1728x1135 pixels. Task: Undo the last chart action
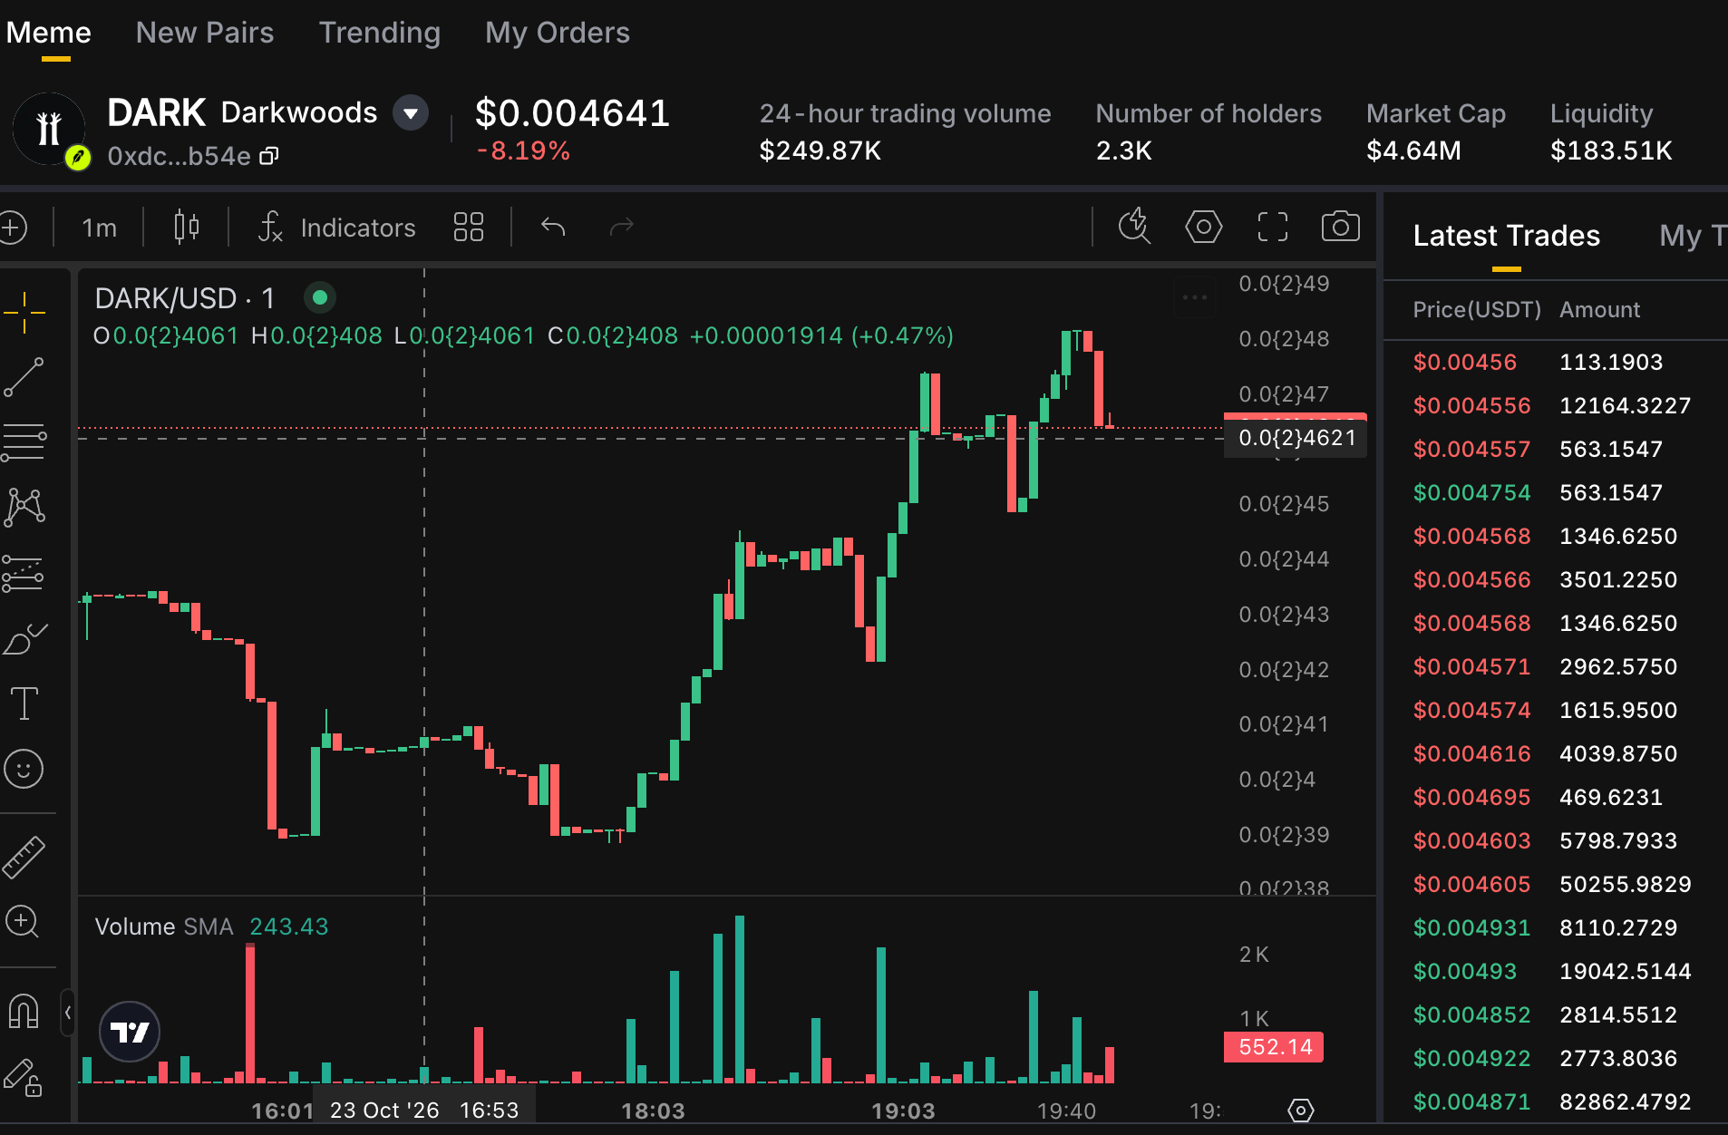click(x=553, y=227)
